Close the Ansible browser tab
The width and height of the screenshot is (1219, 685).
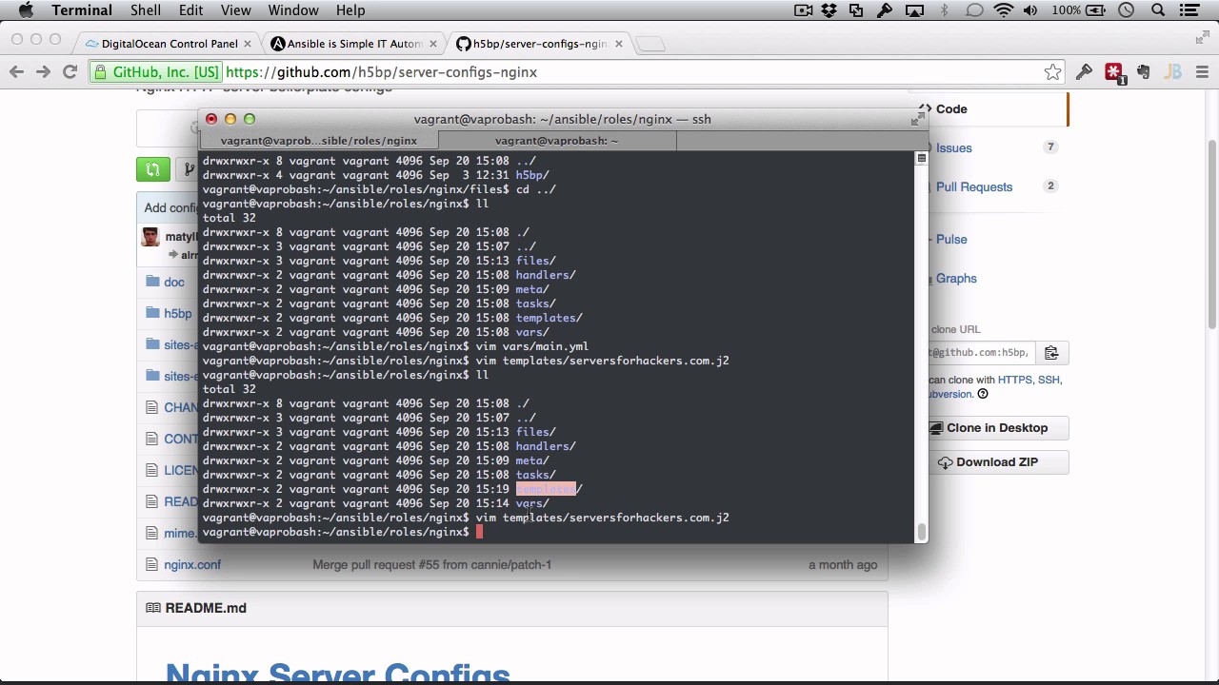pos(433,44)
